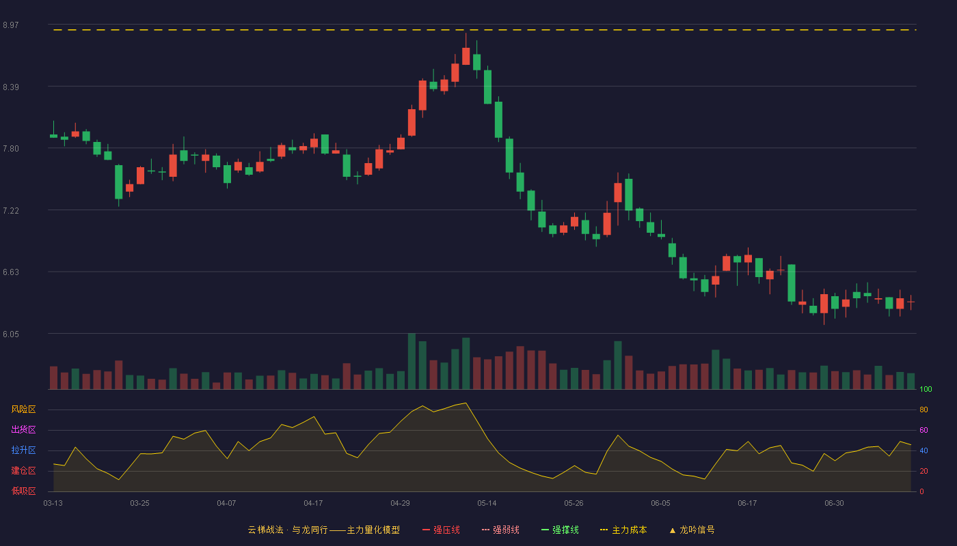Image resolution: width=957 pixels, height=546 pixels.
Task: Click the 04-29 date label
Action: pyautogui.click(x=400, y=503)
